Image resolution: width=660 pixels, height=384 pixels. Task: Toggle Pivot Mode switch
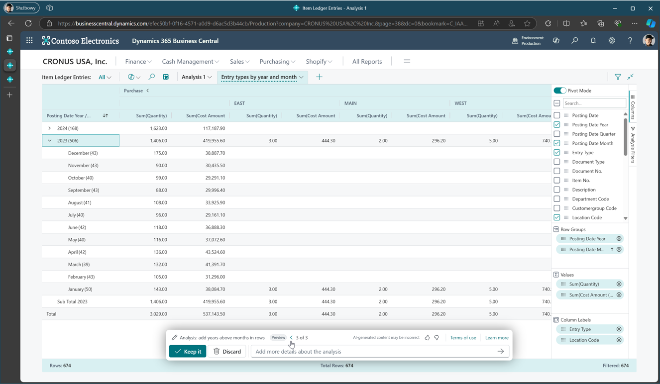click(560, 91)
